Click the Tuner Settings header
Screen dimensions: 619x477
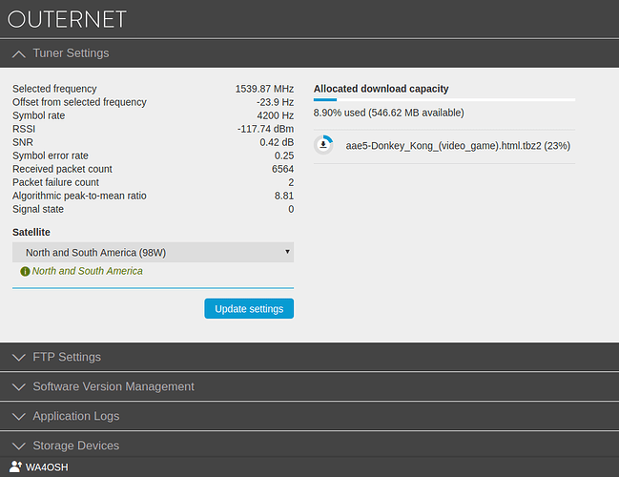pos(309,53)
